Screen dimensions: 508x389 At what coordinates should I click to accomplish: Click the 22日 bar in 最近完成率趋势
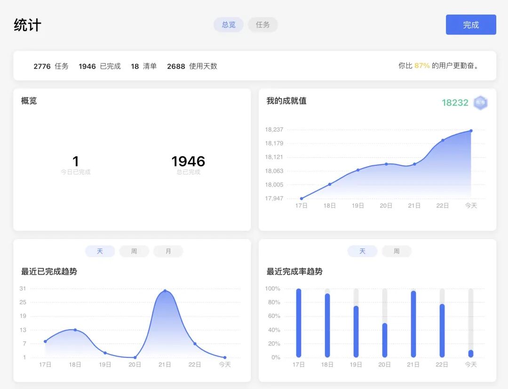pyautogui.click(x=442, y=331)
